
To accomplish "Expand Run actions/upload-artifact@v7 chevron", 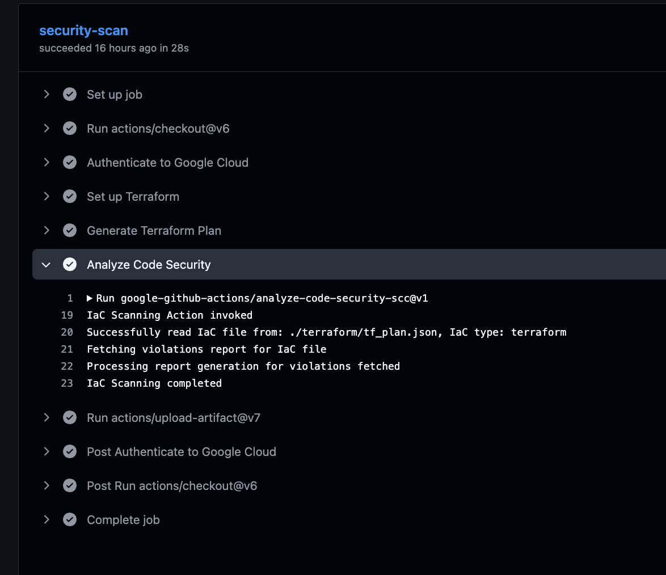I will pyautogui.click(x=47, y=417).
